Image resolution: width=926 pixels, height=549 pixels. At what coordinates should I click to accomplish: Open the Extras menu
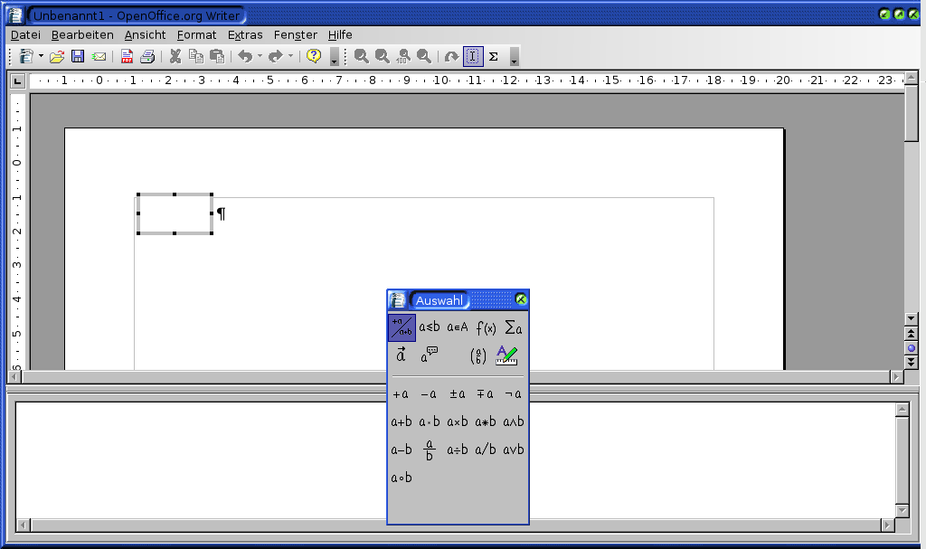coord(245,35)
